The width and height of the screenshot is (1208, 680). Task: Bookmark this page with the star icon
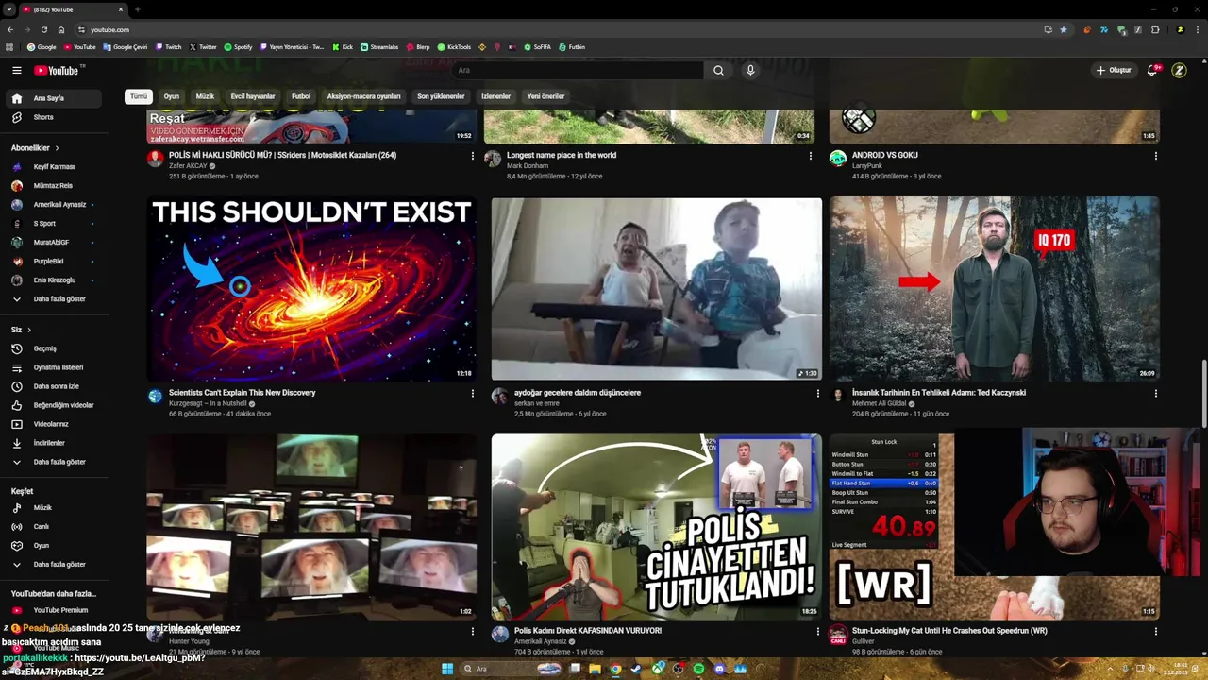point(1064,29)
